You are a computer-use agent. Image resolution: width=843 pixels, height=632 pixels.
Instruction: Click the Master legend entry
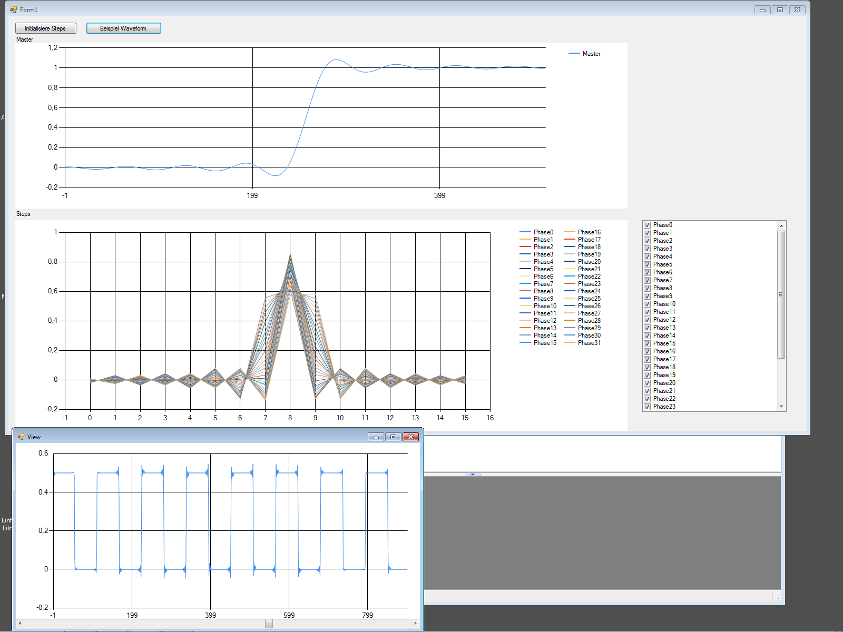click(591, 54)
